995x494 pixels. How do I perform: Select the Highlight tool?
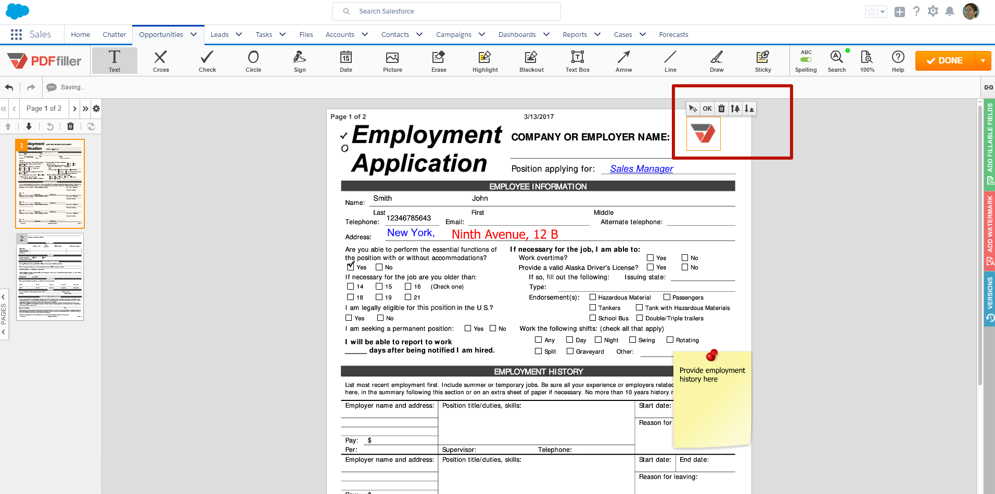[x=485, y=60]
